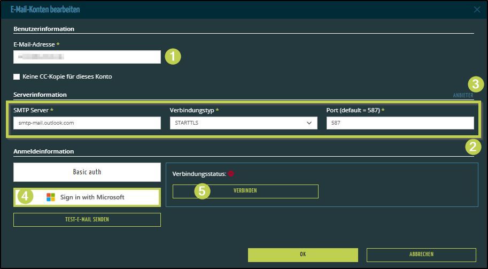Image resolution: width=488 pixels, height=269 pixels.
Task: Expand the Verbindungstyp chevron arrow
Action: pos(309,123)
